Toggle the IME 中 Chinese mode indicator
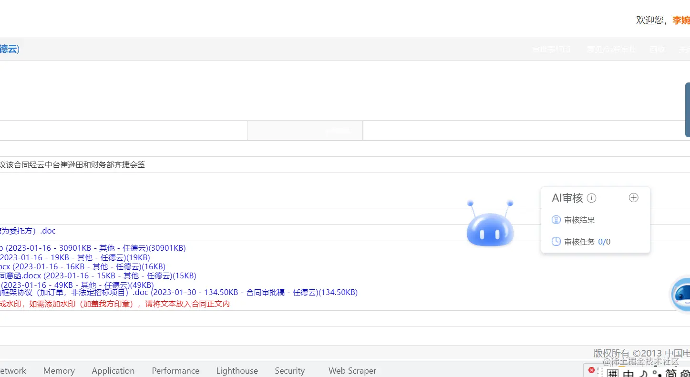This screenshot has width=690, height=377. (x=629, y=374)
